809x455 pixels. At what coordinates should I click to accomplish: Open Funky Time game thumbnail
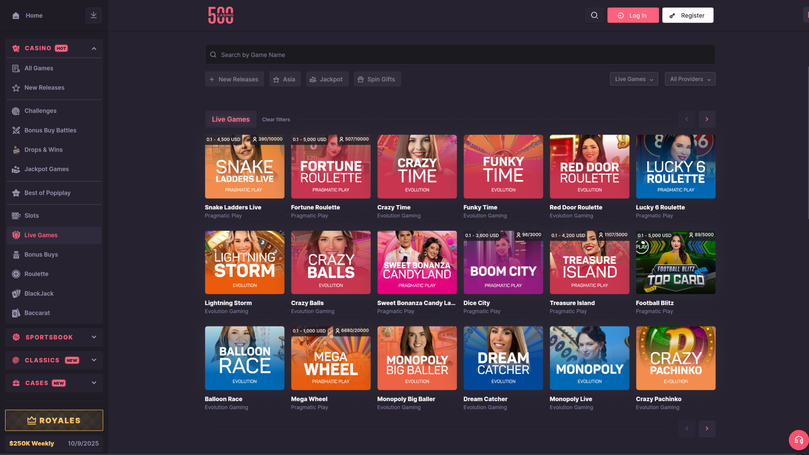[503, 166]
